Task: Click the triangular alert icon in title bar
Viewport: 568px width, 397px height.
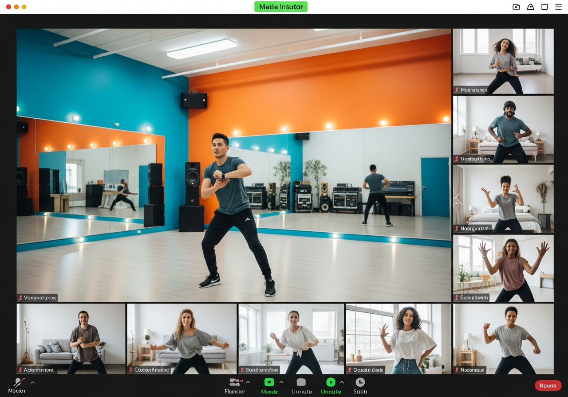Action: click(x=530, y=7)
